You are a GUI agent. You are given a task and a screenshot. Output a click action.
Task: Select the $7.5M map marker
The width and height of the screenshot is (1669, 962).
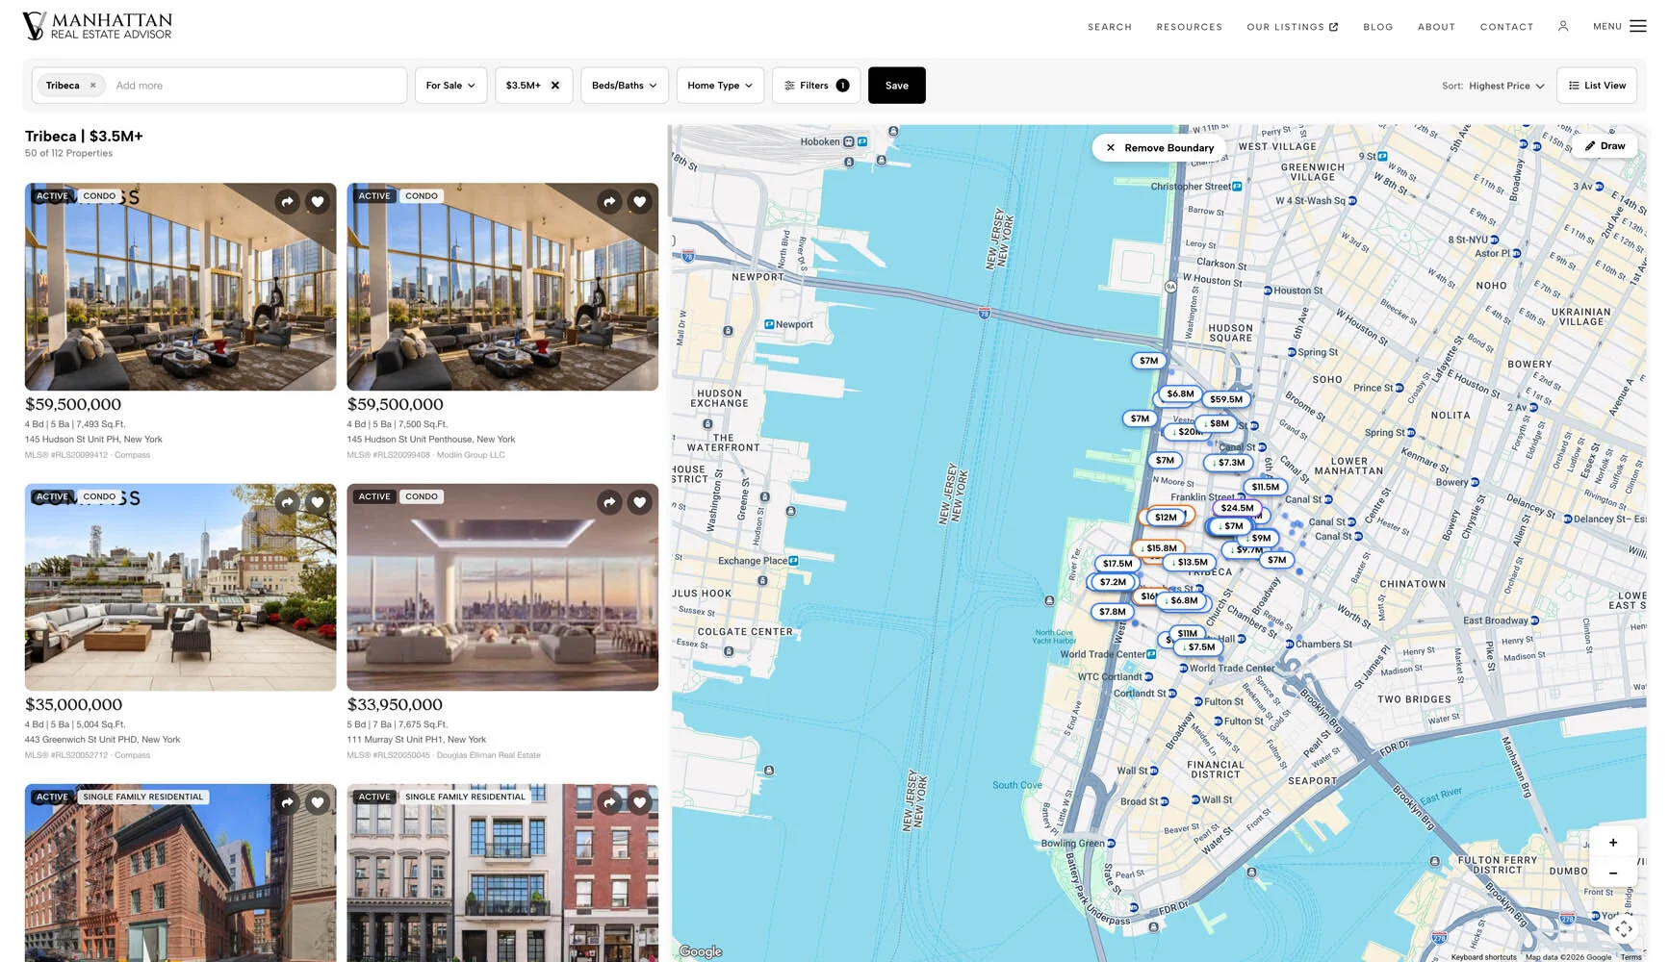click(x=1198, y=647)
